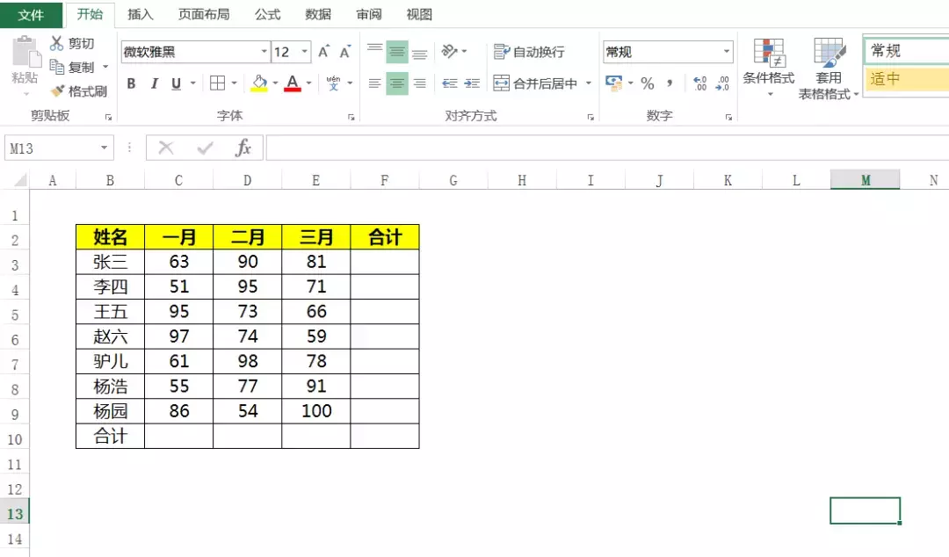Select cell containing 张三

110,262
